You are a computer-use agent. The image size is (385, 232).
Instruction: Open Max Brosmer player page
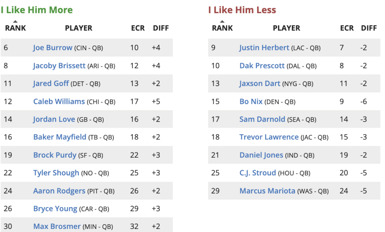tap(57, 226)
